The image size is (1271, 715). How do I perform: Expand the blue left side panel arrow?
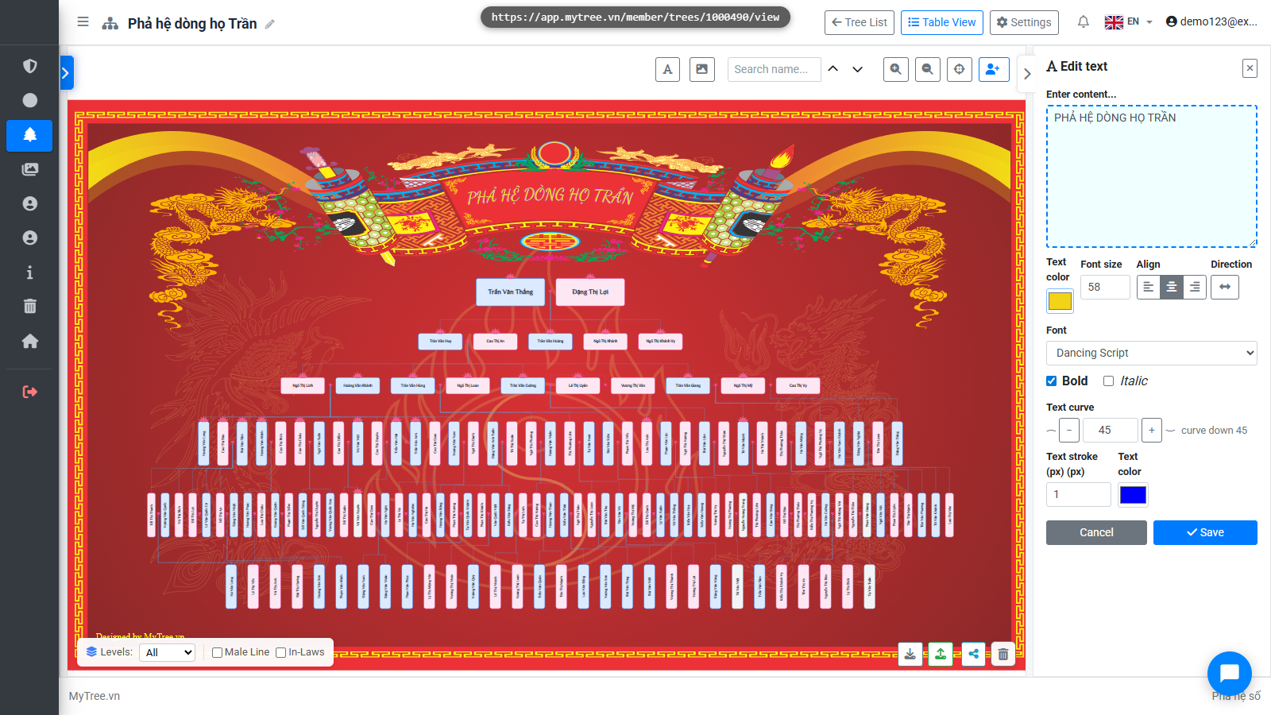tap(66, 72)
